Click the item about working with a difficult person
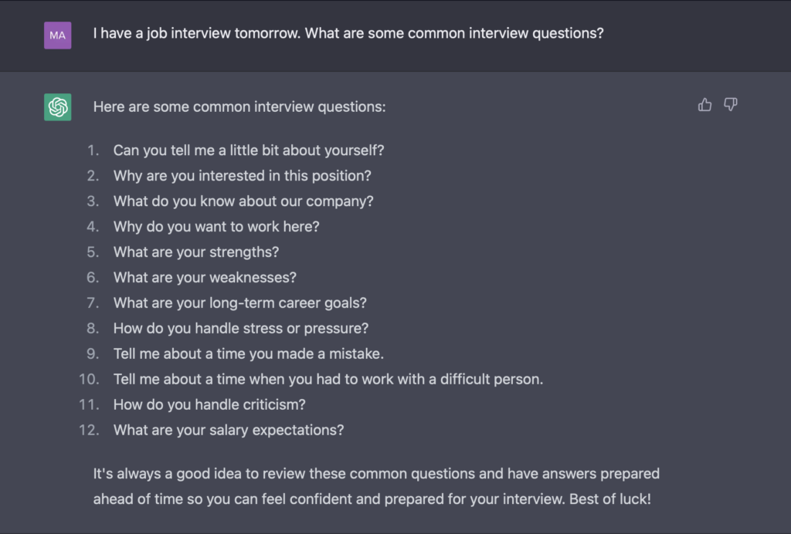Viewport: 791px width, 534px height. click(328, 379)
